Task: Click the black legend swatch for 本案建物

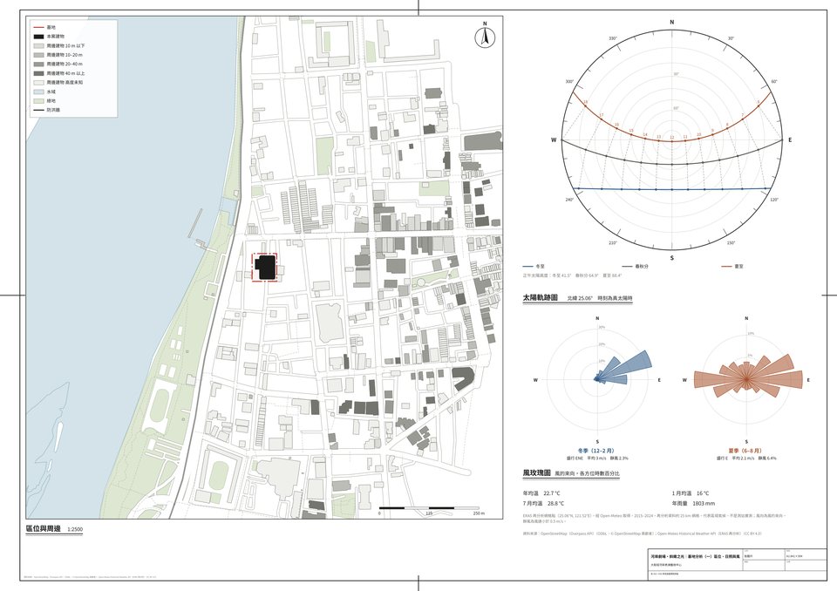Action: [38, 37]
